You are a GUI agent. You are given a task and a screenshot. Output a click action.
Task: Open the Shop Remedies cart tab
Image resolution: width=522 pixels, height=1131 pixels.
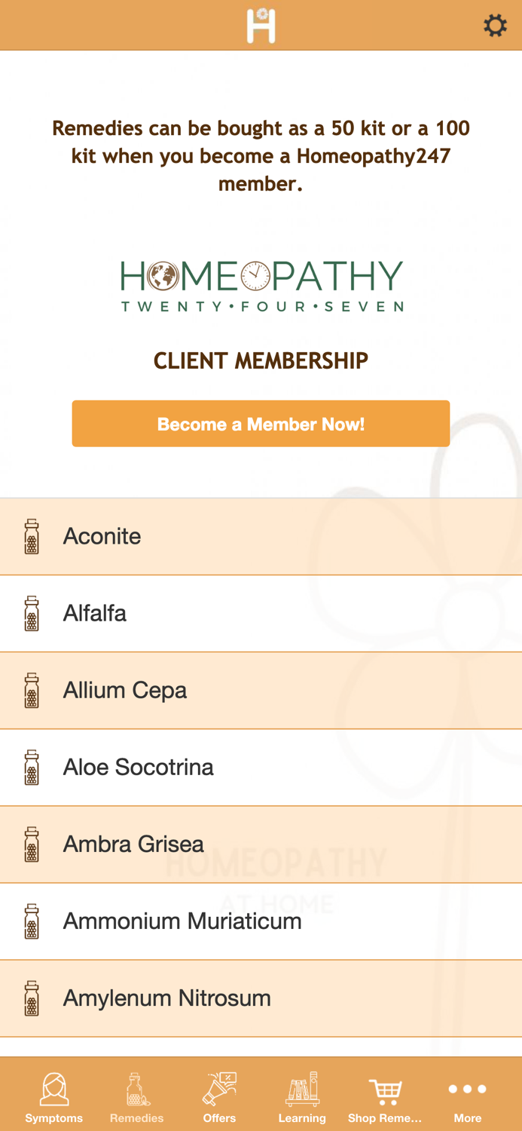pos(385,1098)
